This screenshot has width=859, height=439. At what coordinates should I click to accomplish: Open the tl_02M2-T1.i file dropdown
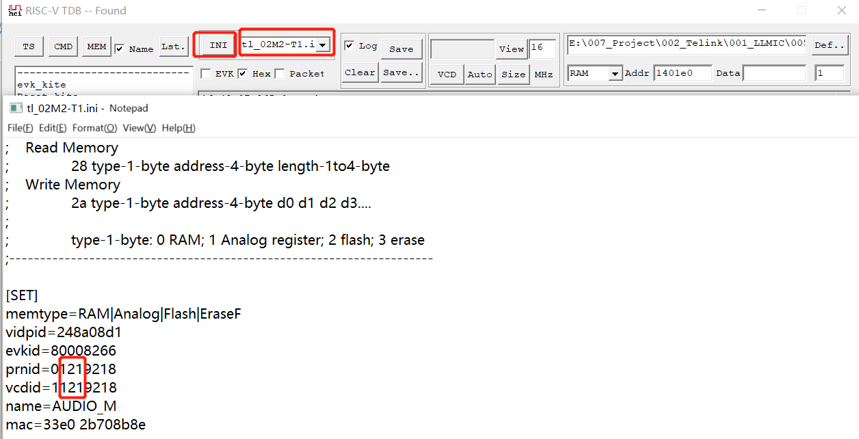click(x=321, y=45)
